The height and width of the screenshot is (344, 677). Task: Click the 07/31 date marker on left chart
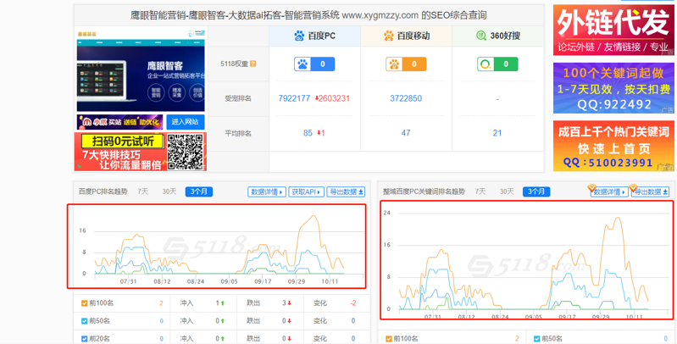[128, 281]
